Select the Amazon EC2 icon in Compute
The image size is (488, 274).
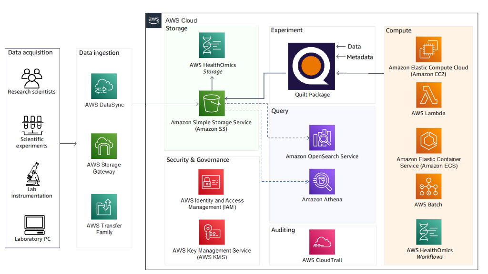(x=428, y=49)
